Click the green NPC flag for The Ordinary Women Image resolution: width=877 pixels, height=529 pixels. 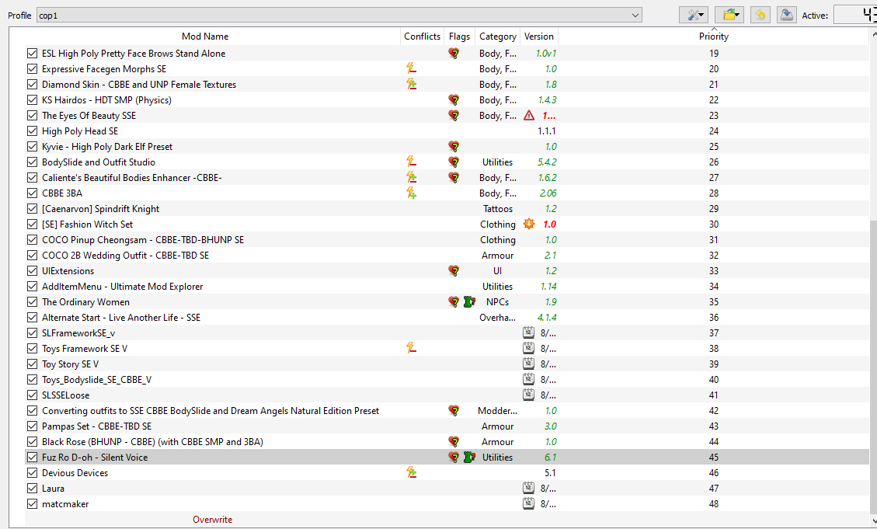(469, 302)
